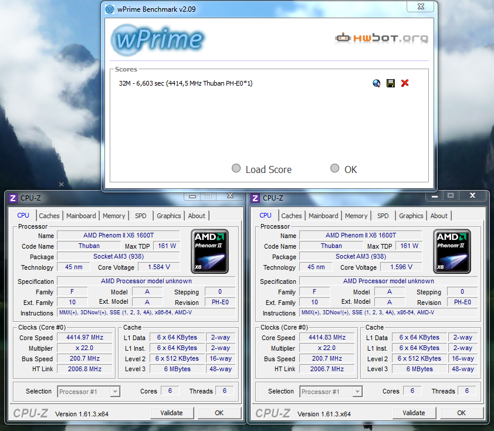Click Technology 45 nm in right CPU-Z
This screenshot has height=431, width=494.
pos(316,267)
